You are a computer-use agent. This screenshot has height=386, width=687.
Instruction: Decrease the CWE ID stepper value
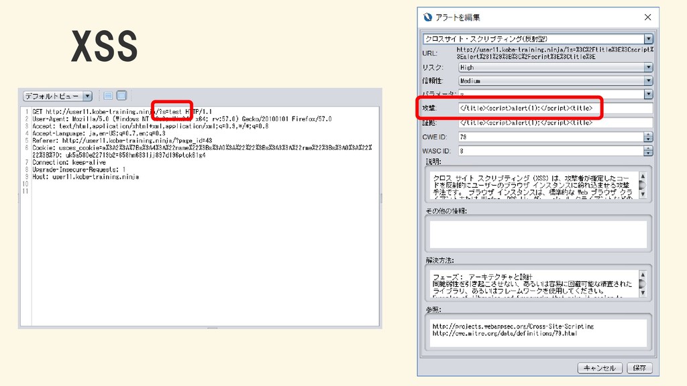coord(649,139)
